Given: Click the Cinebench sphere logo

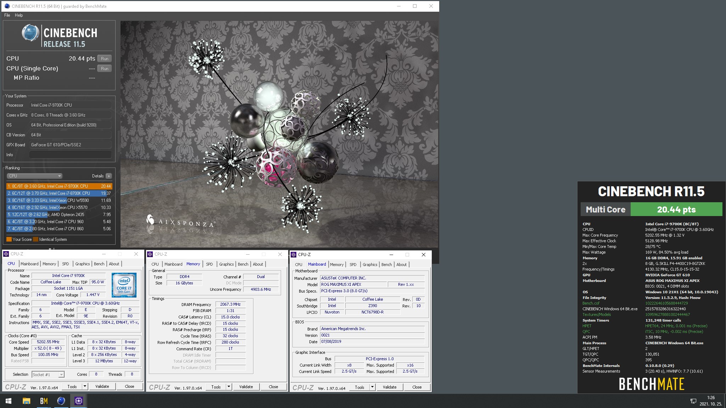Looking at the screenshot, I should point(30,33).
